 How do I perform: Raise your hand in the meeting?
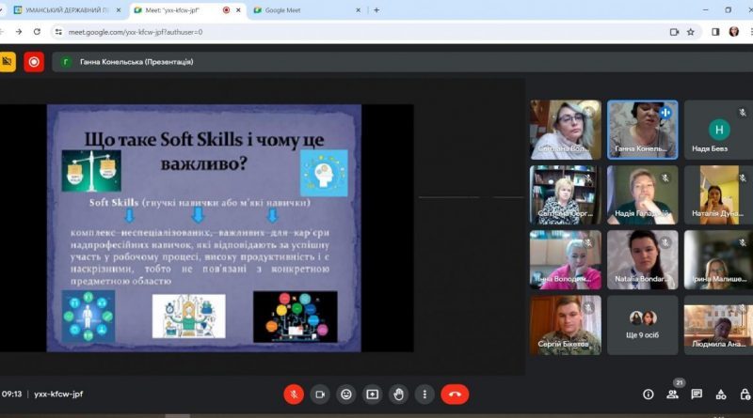coord(398,395)
